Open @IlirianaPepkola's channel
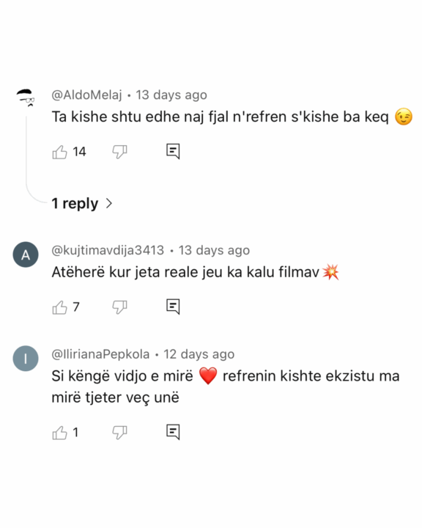 (x=100, y=354)
